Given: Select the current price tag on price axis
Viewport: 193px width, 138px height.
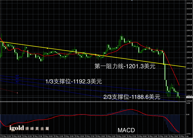Looking at the screenshot, I should point(189,97).
